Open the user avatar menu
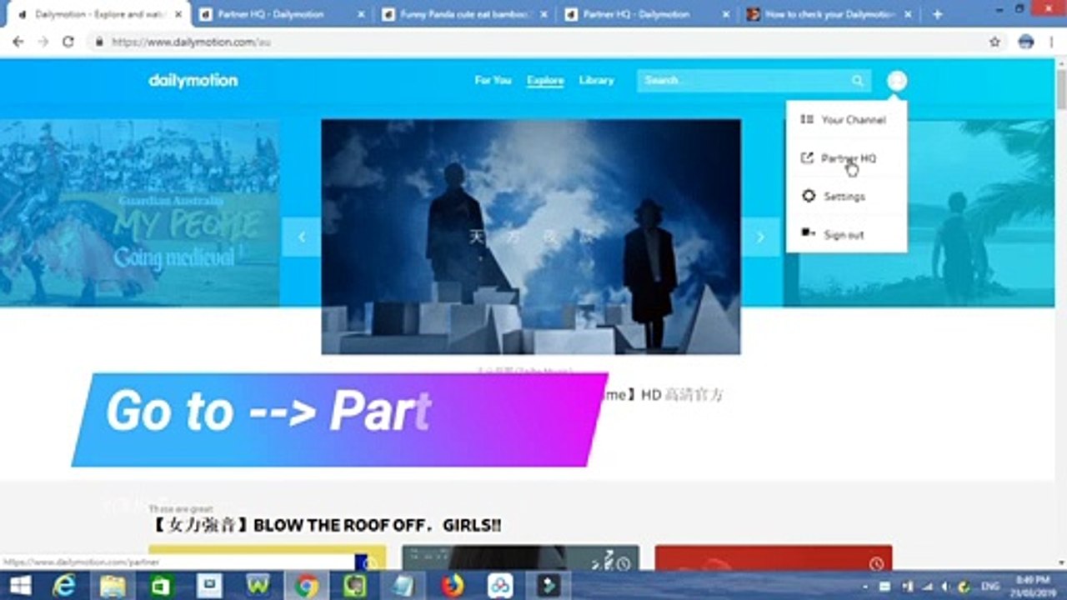The height and width of the screenshot is (600, 1067). 897,81
